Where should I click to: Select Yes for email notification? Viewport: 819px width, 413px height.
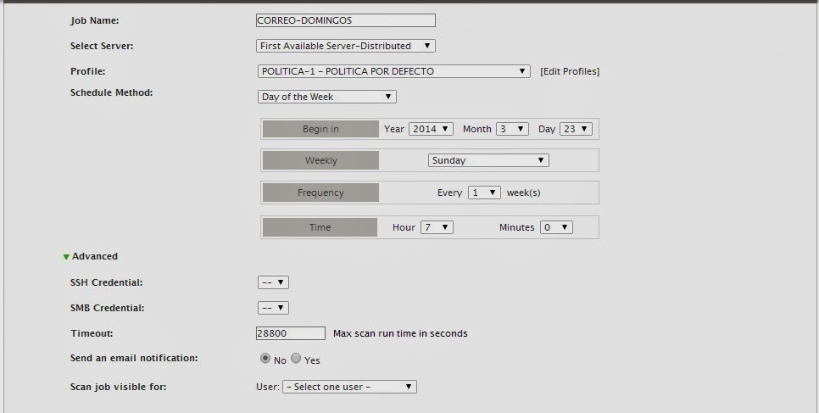click(296, 359)
